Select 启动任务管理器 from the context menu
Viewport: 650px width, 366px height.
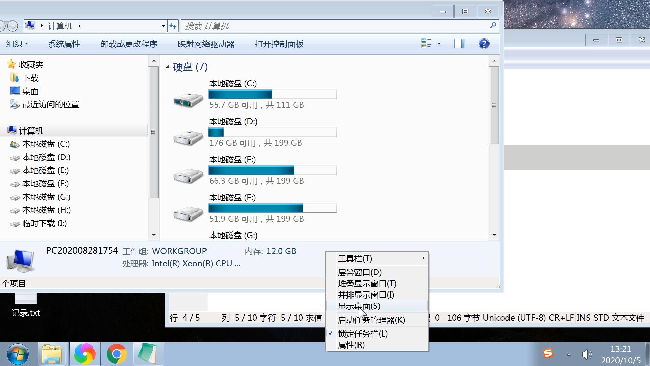371,320
